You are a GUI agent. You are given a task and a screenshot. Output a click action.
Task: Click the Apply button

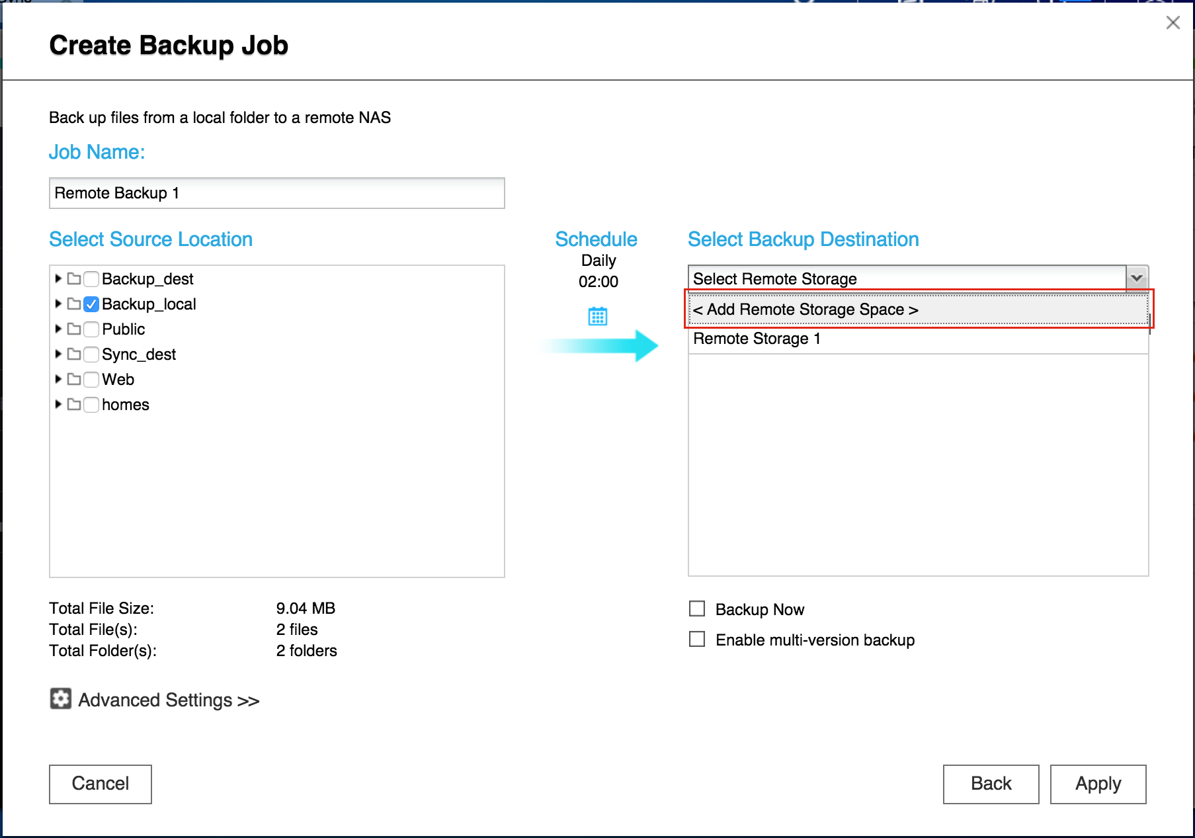(x=1098, y=784)
